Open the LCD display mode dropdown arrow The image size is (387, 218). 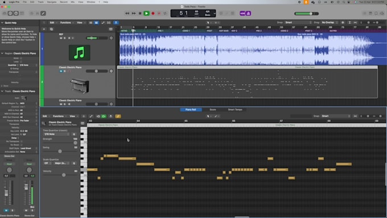[x=214, y=13]
